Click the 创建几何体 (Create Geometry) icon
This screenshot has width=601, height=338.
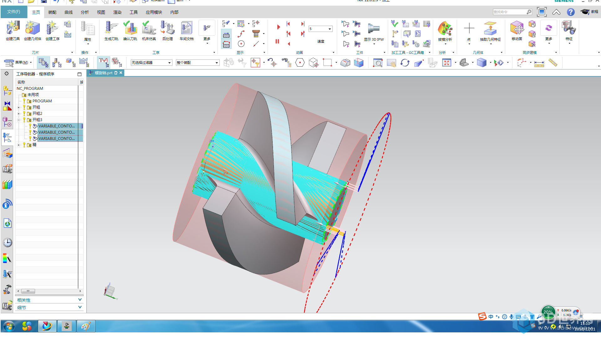click(x=33, y=31)
